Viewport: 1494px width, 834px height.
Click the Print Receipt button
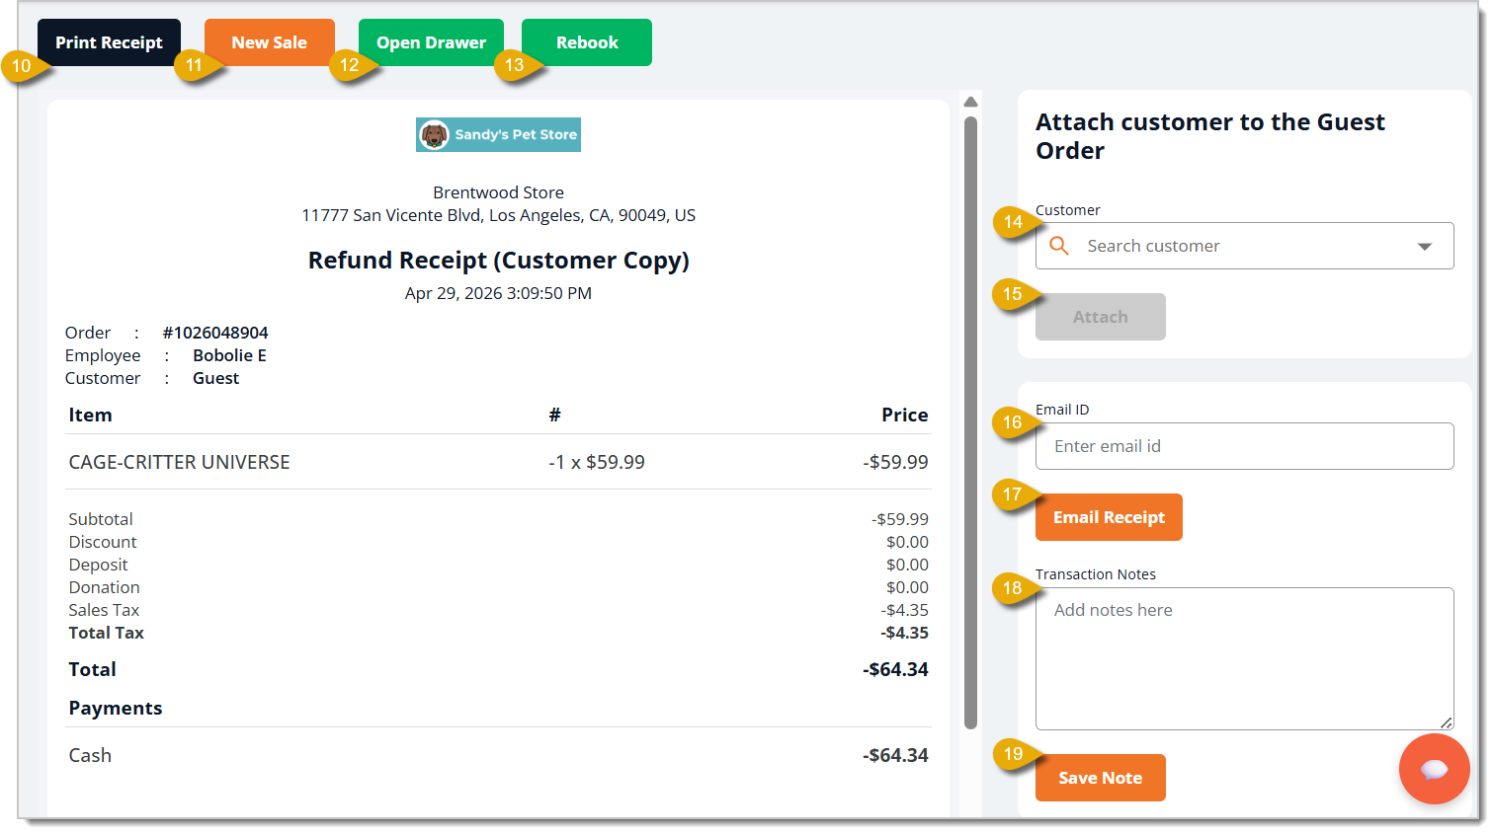pos(109,42)
